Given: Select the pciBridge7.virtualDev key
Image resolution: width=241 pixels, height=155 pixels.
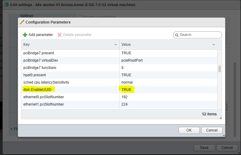Looking at the screenshot, I should point(41,60).
